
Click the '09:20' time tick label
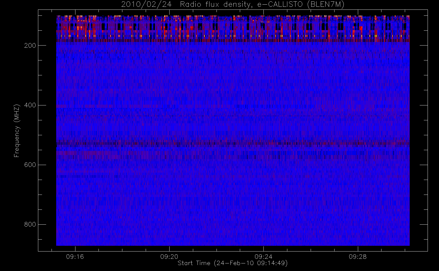[x=169, y=257]
